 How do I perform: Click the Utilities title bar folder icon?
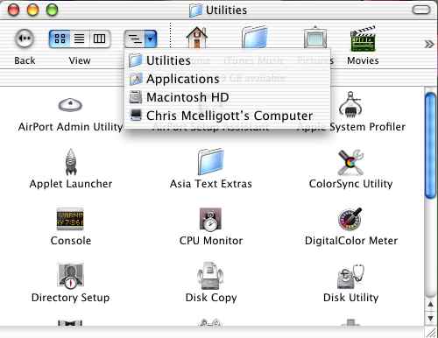click(x=195, y=11)
